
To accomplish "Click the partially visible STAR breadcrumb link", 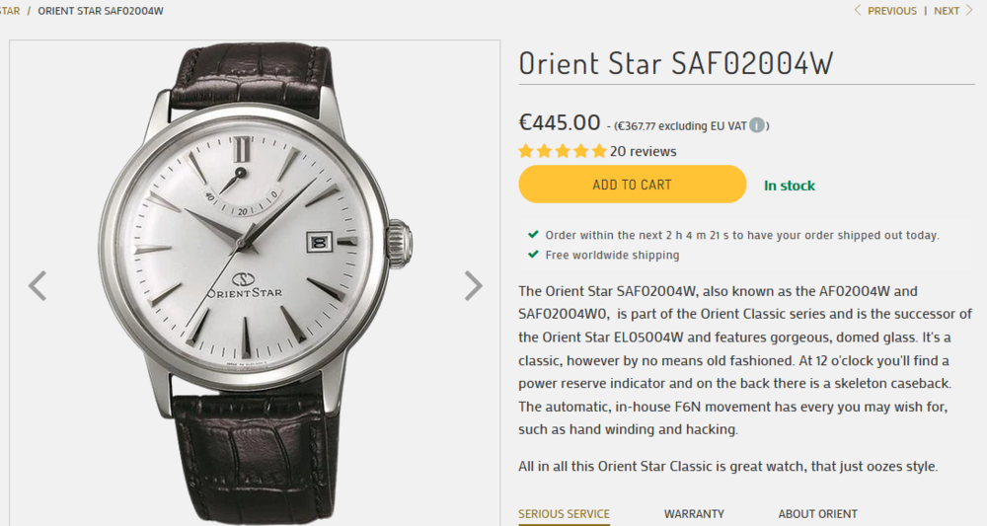I will pos(10,11).
